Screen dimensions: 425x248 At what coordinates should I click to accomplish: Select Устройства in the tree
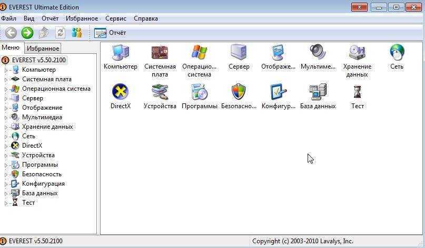point(38,155)
